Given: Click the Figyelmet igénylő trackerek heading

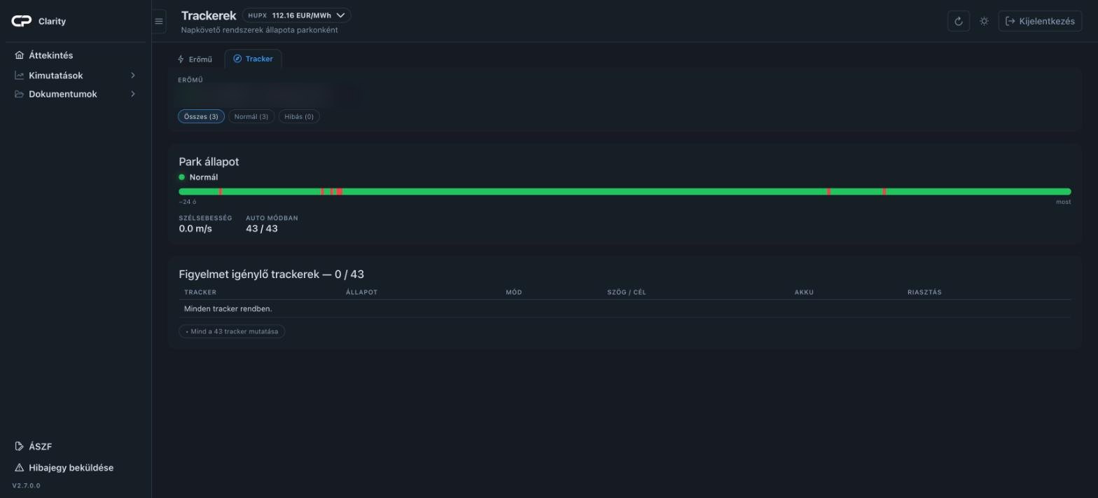Looking at the screenshot, I should [x=271, y=275].
